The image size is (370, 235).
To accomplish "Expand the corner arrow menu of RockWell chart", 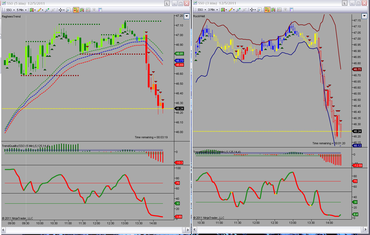I will pos(364,16).
